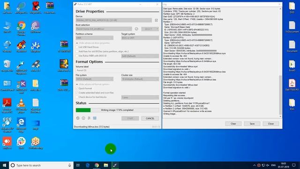
Task: Select Microsoft Edge desktop shortcut
Action: pos(21,125)
